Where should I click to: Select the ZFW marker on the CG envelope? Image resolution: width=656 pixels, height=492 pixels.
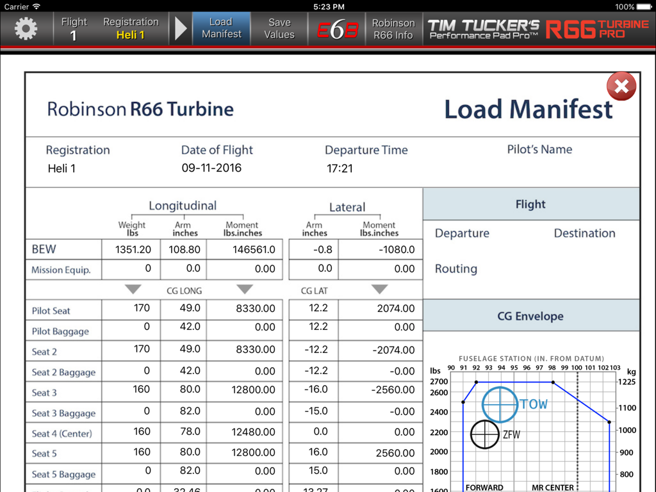pos(485,434)
